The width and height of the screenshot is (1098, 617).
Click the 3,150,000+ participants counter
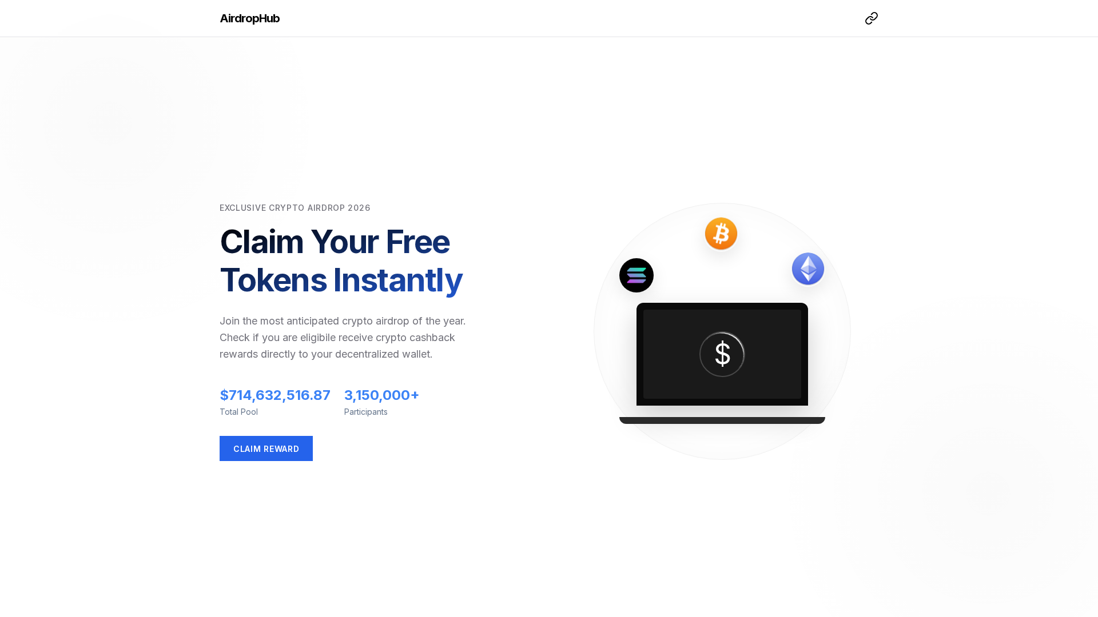point(381,395)
